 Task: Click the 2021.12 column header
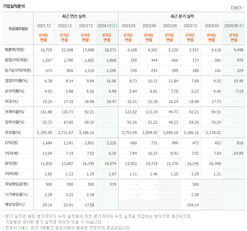44,26
